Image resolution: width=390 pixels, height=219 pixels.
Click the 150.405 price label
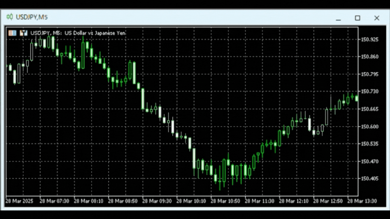tap(370, 178)
